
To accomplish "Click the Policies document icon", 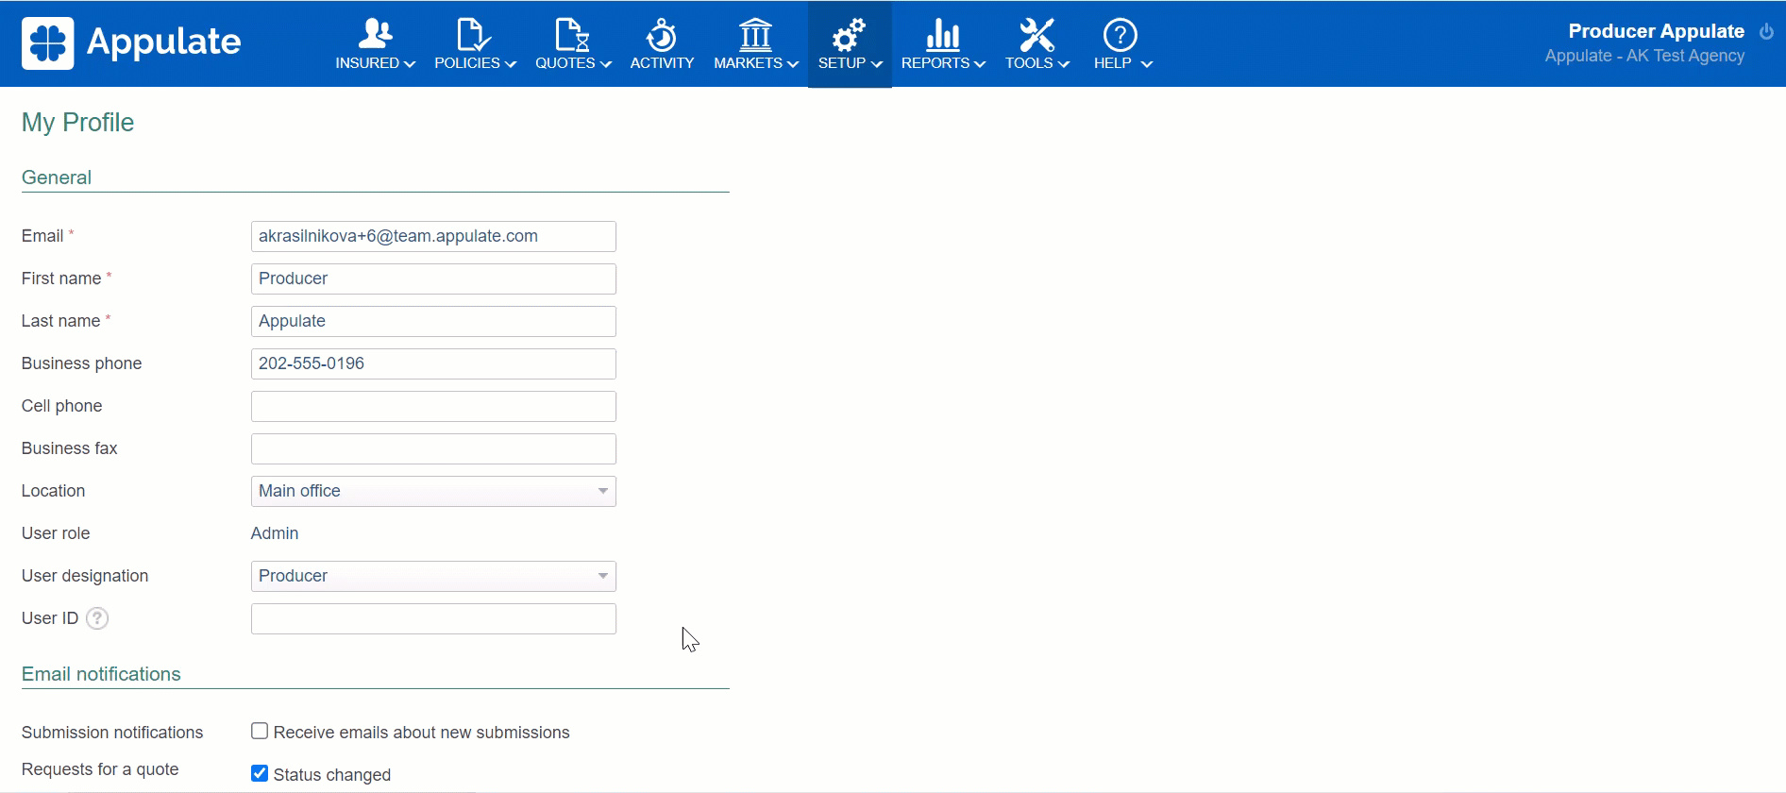I will (473, 34).
